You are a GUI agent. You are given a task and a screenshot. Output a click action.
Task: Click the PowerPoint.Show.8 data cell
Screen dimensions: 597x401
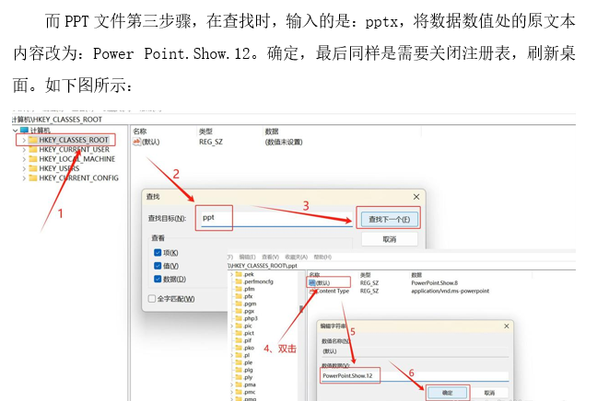point(435,282)
